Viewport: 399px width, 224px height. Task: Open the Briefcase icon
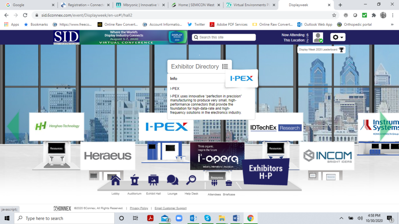point(228,183)
